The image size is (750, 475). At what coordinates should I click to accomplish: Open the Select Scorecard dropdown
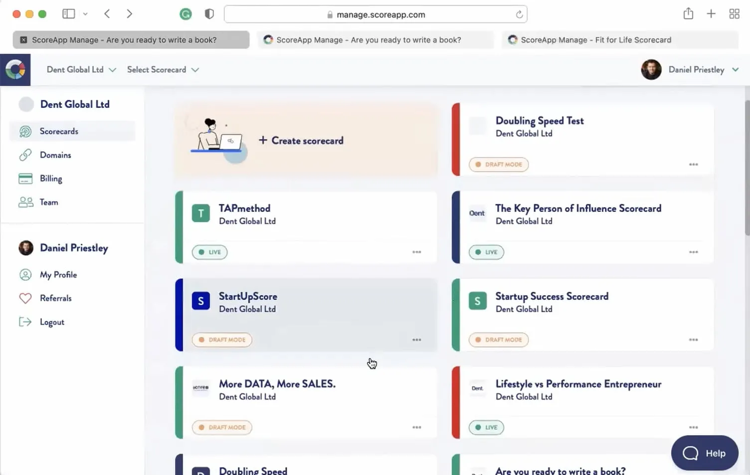click(163, 69)
